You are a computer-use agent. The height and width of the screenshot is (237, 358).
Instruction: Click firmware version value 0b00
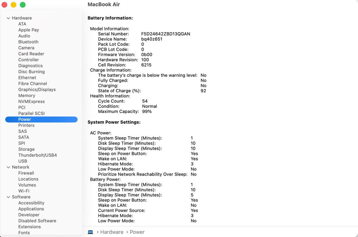click(x=146, y=55)
